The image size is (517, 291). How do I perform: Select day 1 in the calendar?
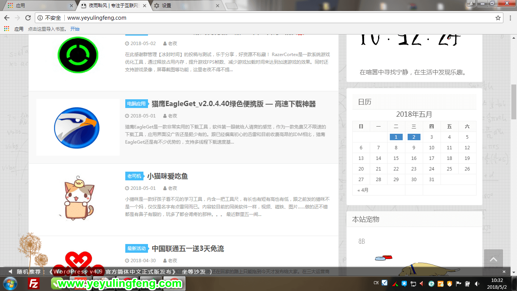[396, 137]
